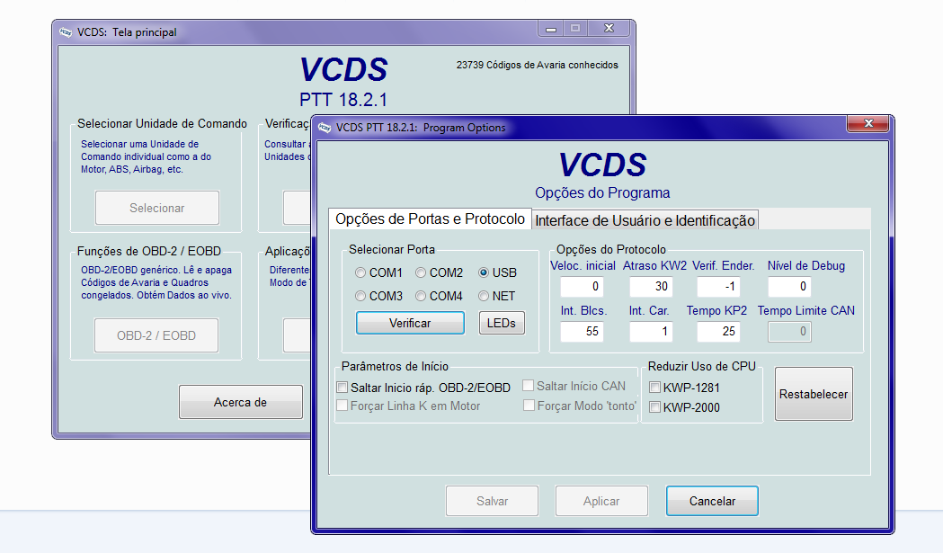
Task: Minimize the VCDS Tela principal window
Action: [551, 28]
